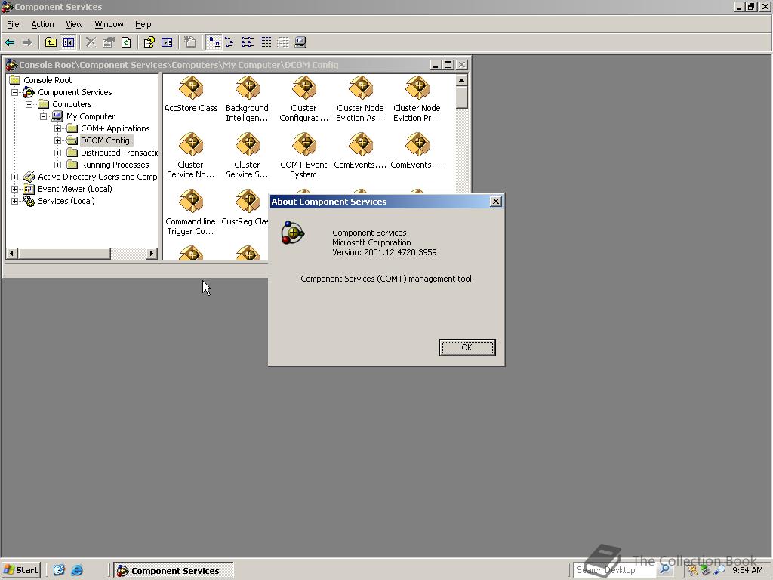Click the Back arrow in the toolbar
Image resolution: width=773 pixels, height=580 pixels.
(10, 42)
